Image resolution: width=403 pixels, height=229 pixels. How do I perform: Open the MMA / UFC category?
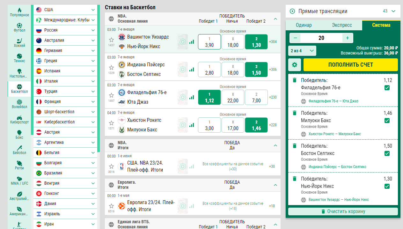click(x=19, y=181)
